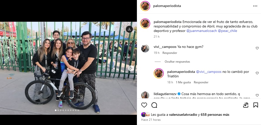The height and width of the screenshot is (125, 261).
Task: Like vivi__campoos comment
Action: (x=257, y=48)
